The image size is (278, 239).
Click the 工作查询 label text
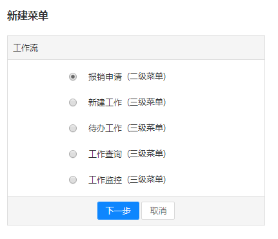pos(105,154)
